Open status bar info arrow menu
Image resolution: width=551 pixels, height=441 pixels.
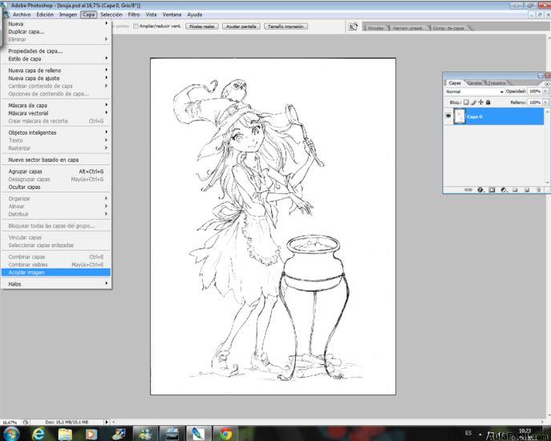(107, 422)
